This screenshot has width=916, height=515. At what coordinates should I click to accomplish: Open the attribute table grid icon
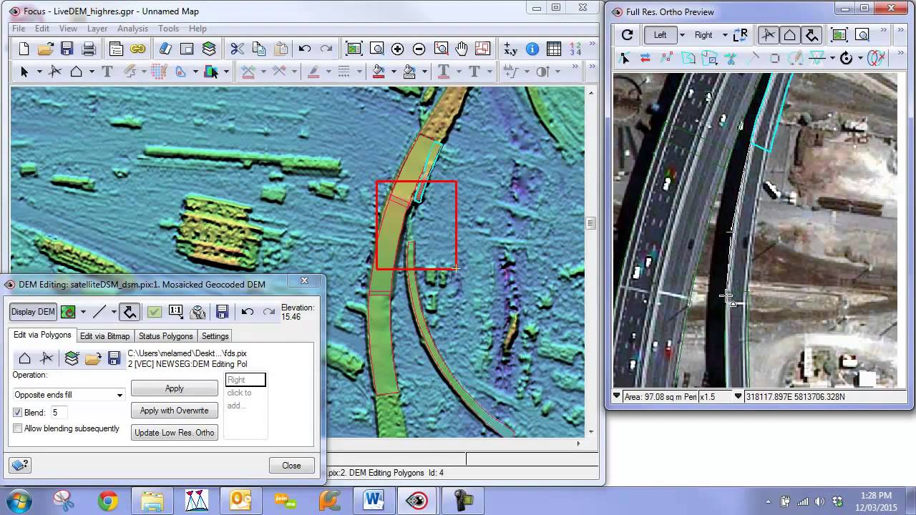pos(553,49)
